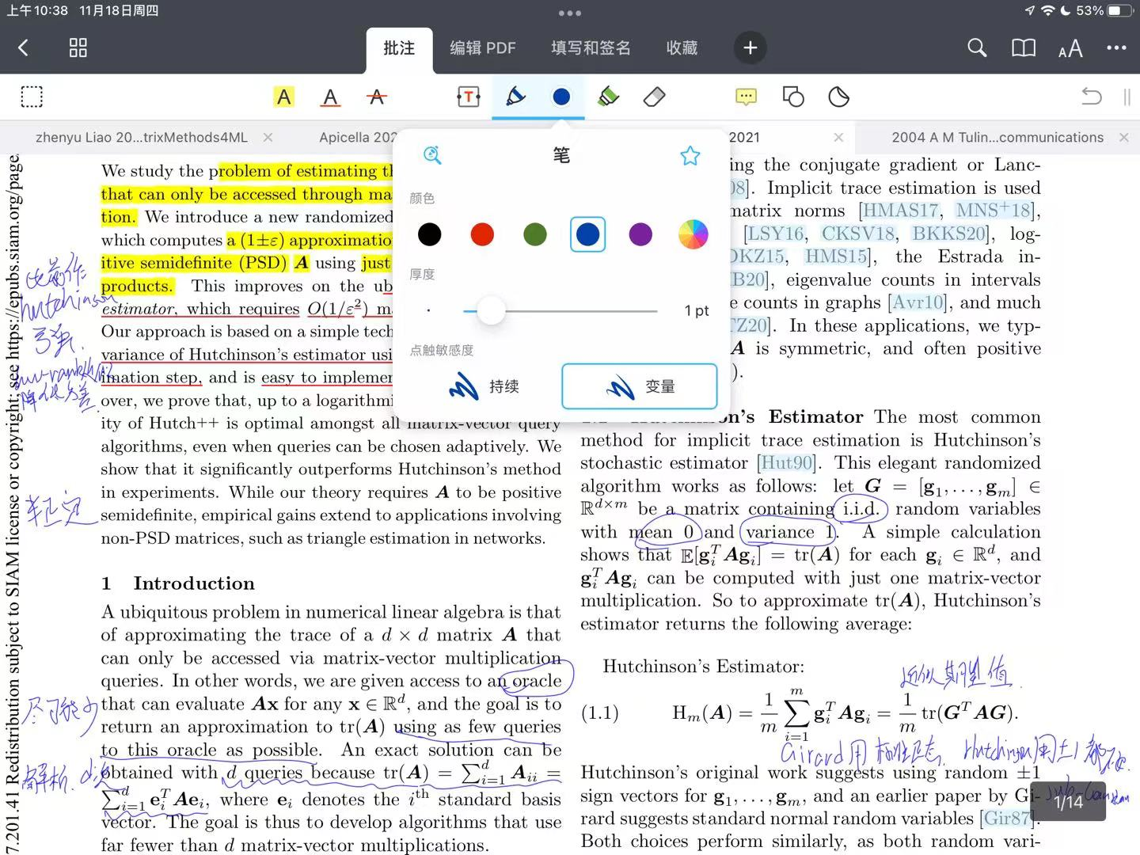Image resolution: width=1140 pixels, height=855 pixels.
Task: Open the search magnifier icon
Action: pyautogui.click(x=977, y=47)
